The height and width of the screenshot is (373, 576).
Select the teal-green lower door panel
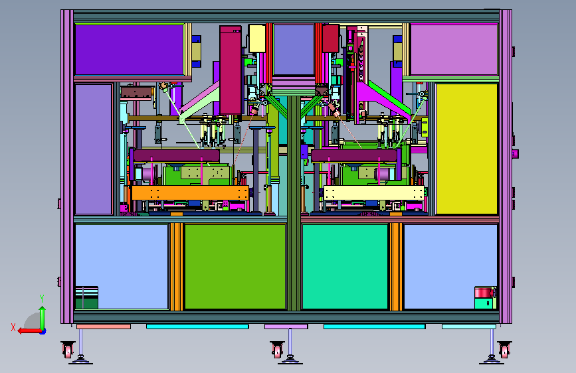coord(345,267)
